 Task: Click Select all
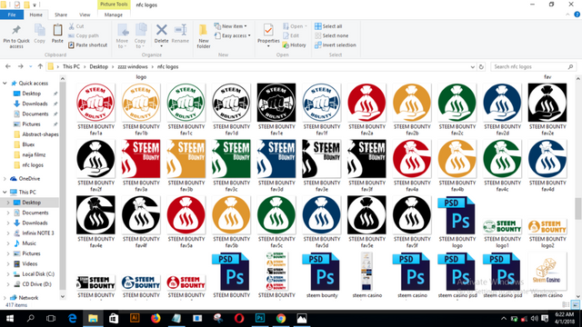[x=328, y=26]
